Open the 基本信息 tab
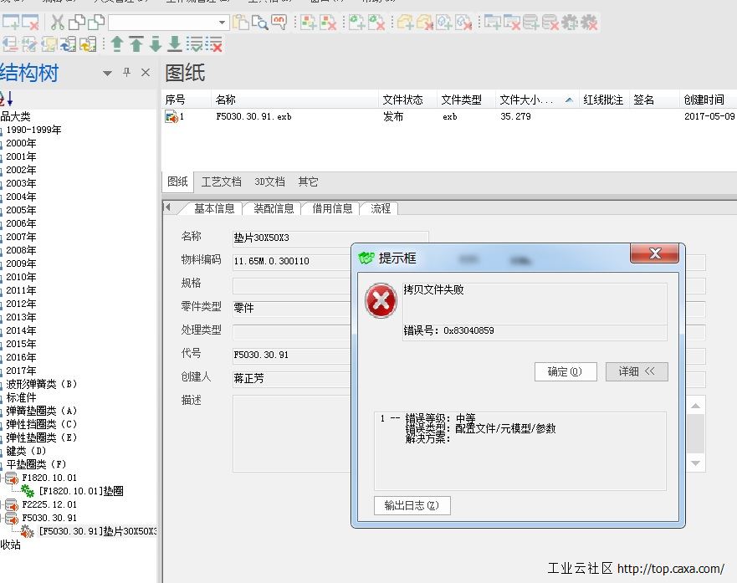The width and height of the screenshot is (737, 583). (x=214, y=208)
